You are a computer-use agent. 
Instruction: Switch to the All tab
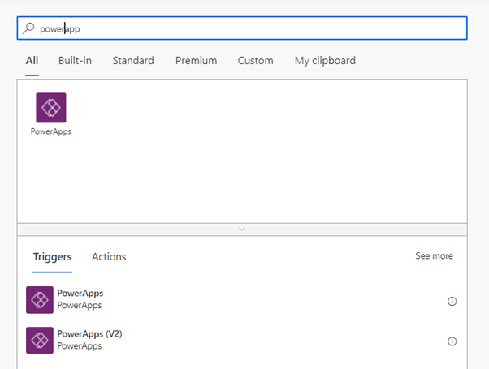pos(32,60)
